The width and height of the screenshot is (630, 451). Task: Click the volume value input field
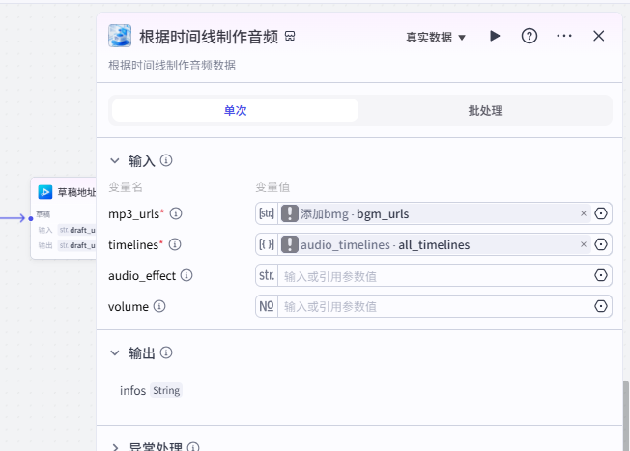[x=436, y=307]
